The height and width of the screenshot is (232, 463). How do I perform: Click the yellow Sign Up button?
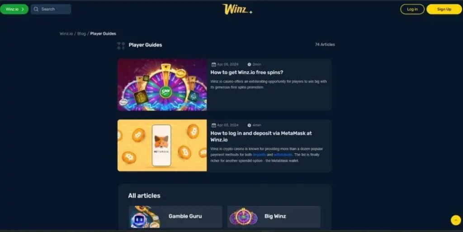pyautogui.click(x=444, y=9)
